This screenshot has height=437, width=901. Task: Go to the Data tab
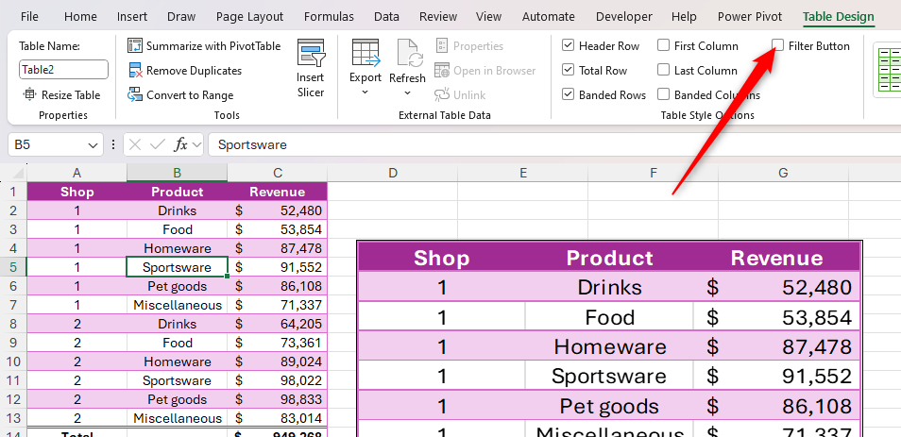point(386,17)
